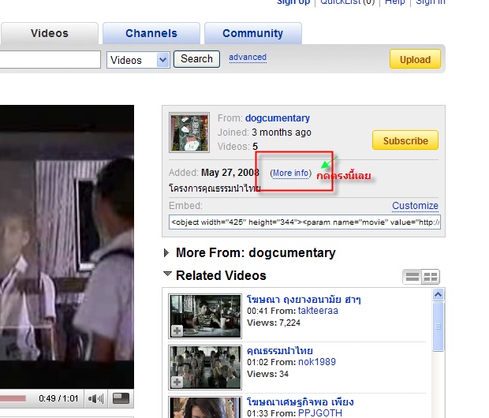Switch related videos to list view
Viewport: 489px width, 418px height.
(x=412, y=277)
